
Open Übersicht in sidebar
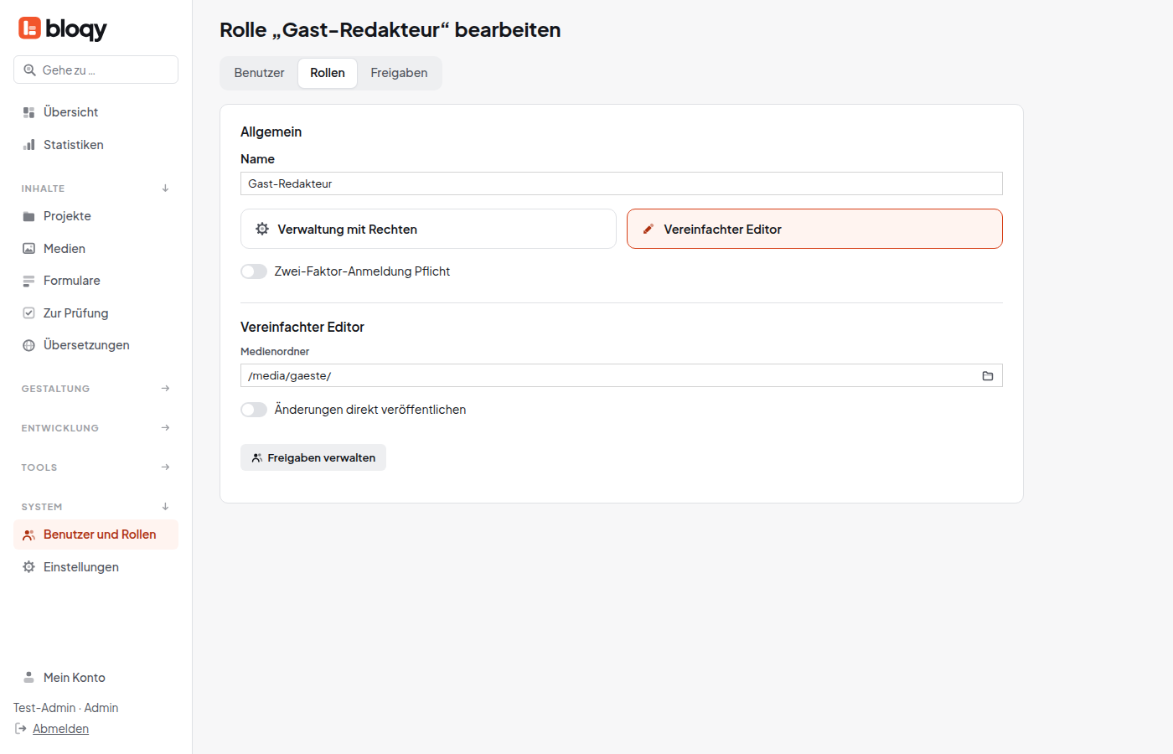click(x=96, y=112)
